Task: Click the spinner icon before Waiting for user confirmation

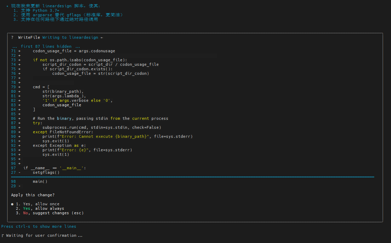Action: (2, 235)
